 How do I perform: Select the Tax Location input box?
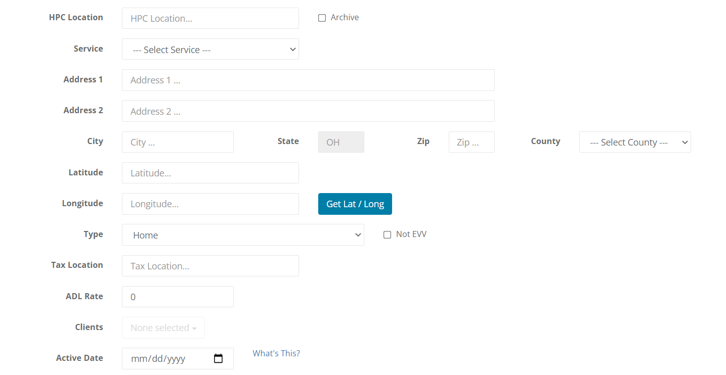coord(210,266)
